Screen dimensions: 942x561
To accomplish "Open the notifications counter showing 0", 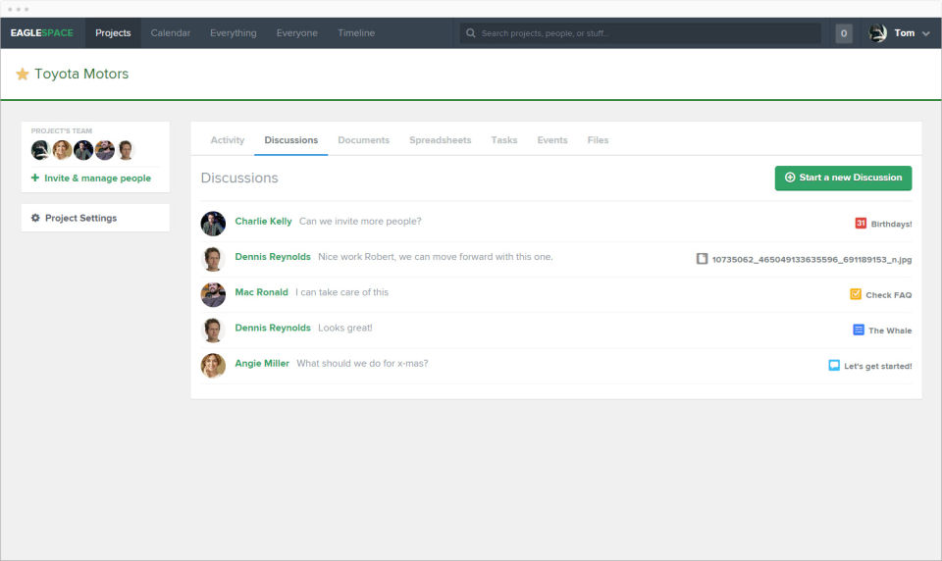I will [844, 33].
